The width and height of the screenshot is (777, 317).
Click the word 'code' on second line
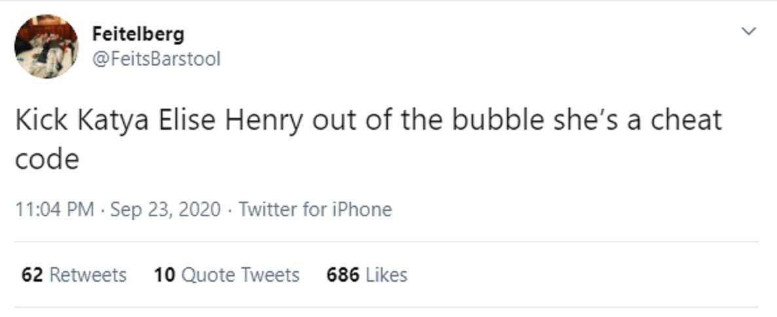[47, 160]
